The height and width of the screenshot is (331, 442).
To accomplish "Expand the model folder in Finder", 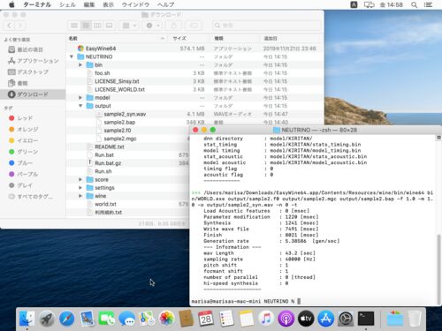I will pyautogui.click(x=80, y=97).
